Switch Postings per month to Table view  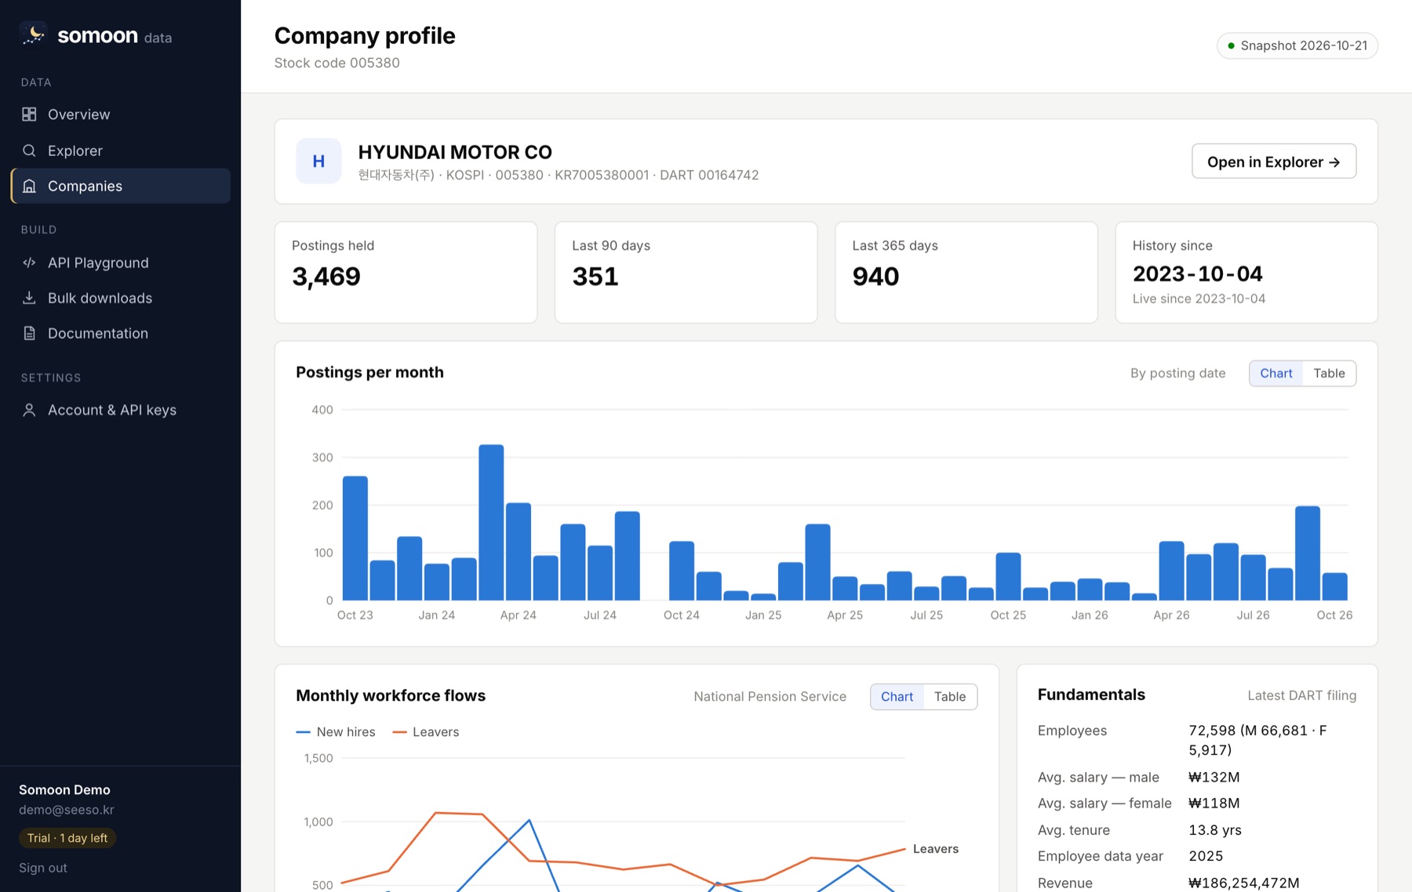tap(1329, 373)
